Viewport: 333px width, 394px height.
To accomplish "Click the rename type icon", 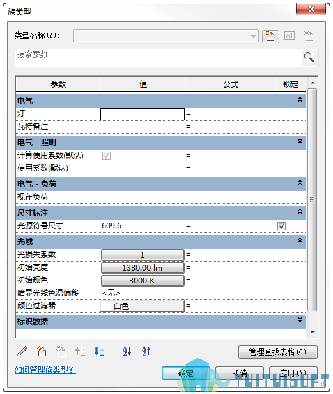I will (290, 36).
